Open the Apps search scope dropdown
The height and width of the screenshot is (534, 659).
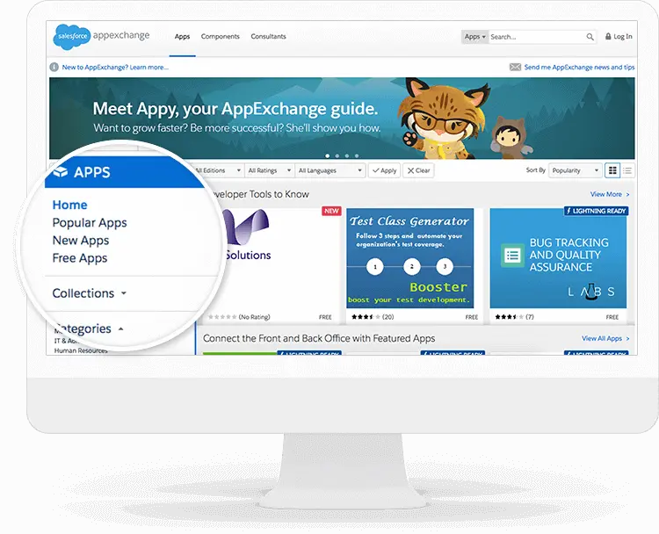[474, 37]
